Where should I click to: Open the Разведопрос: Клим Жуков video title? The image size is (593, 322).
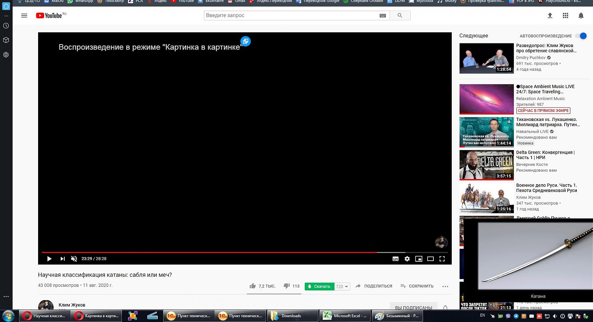click(x=546, y=48)
